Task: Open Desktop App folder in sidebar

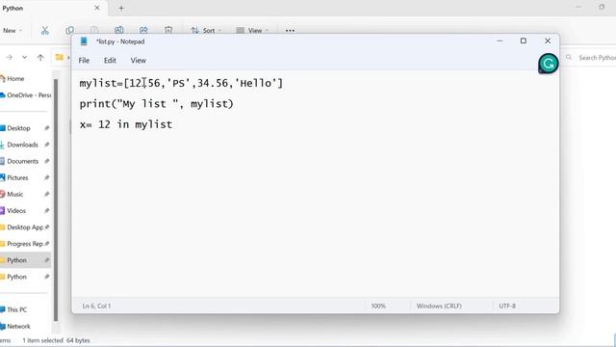Action: click(x=26, y=227)
